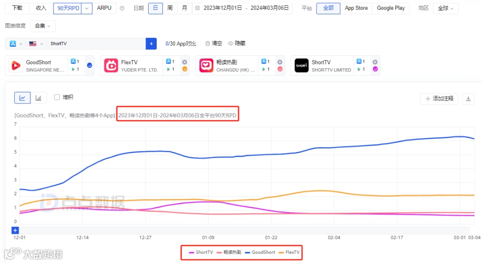Image resolution: width=482 pixels, height=263 pixels.
Task: Open the 90天RPD dropdown arrow
Action: click(x=87, y=8)
